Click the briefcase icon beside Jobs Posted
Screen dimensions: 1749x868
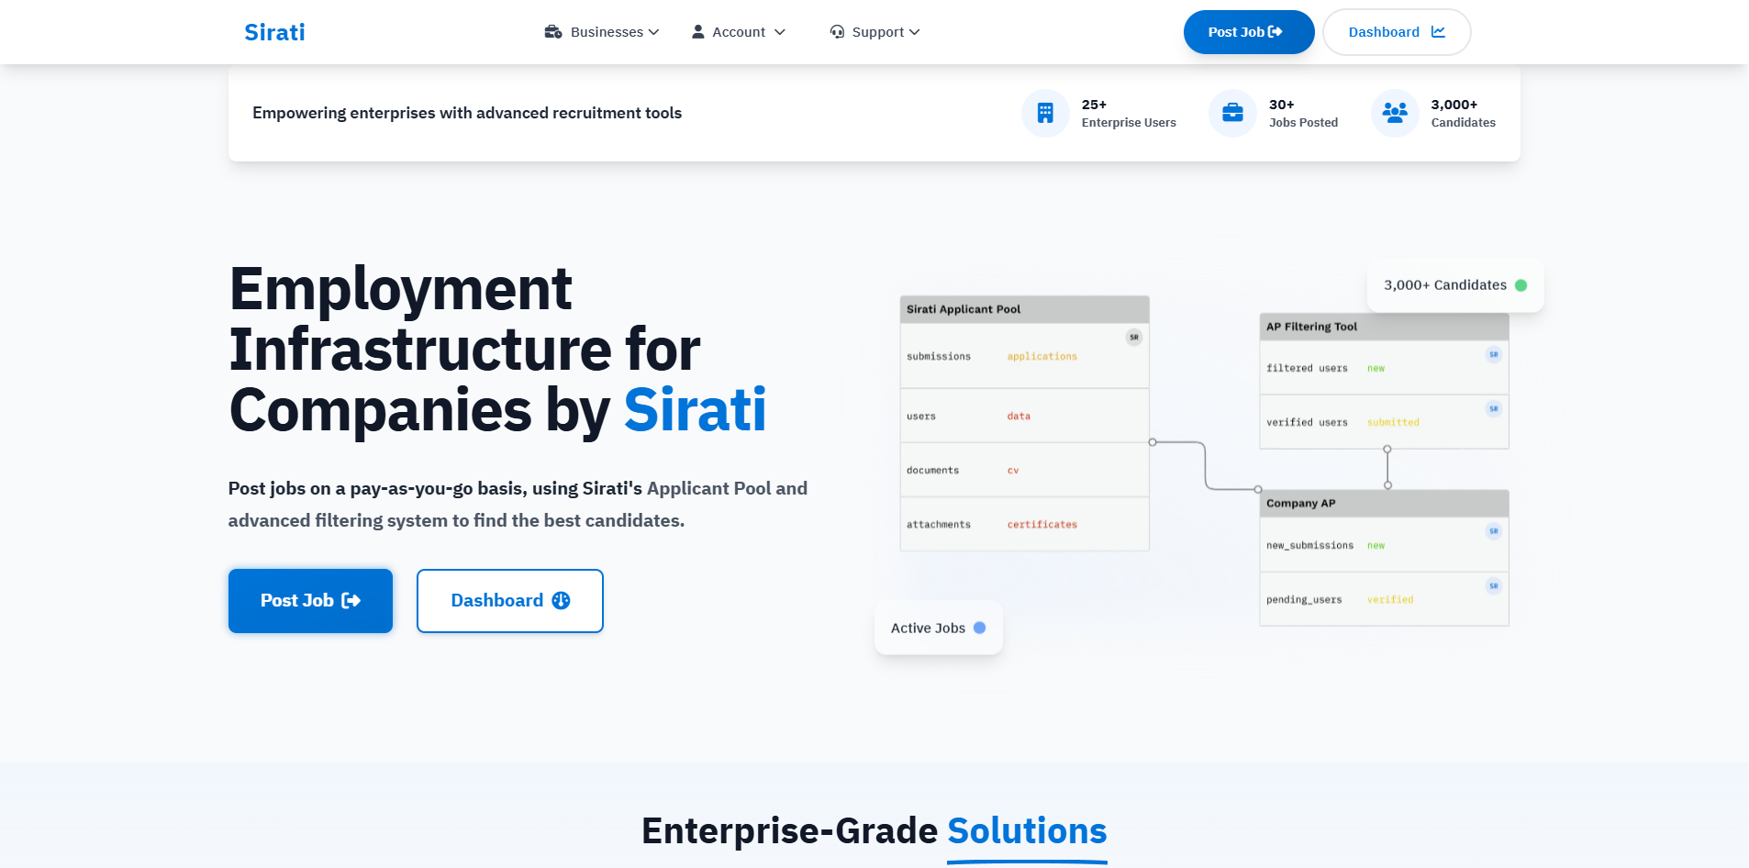[1232, 113]
